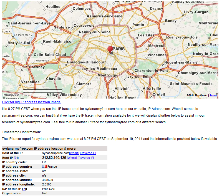222x196 pixels.
Task: Click the PARIS label on the map
Action: click(x=119, y=49)
